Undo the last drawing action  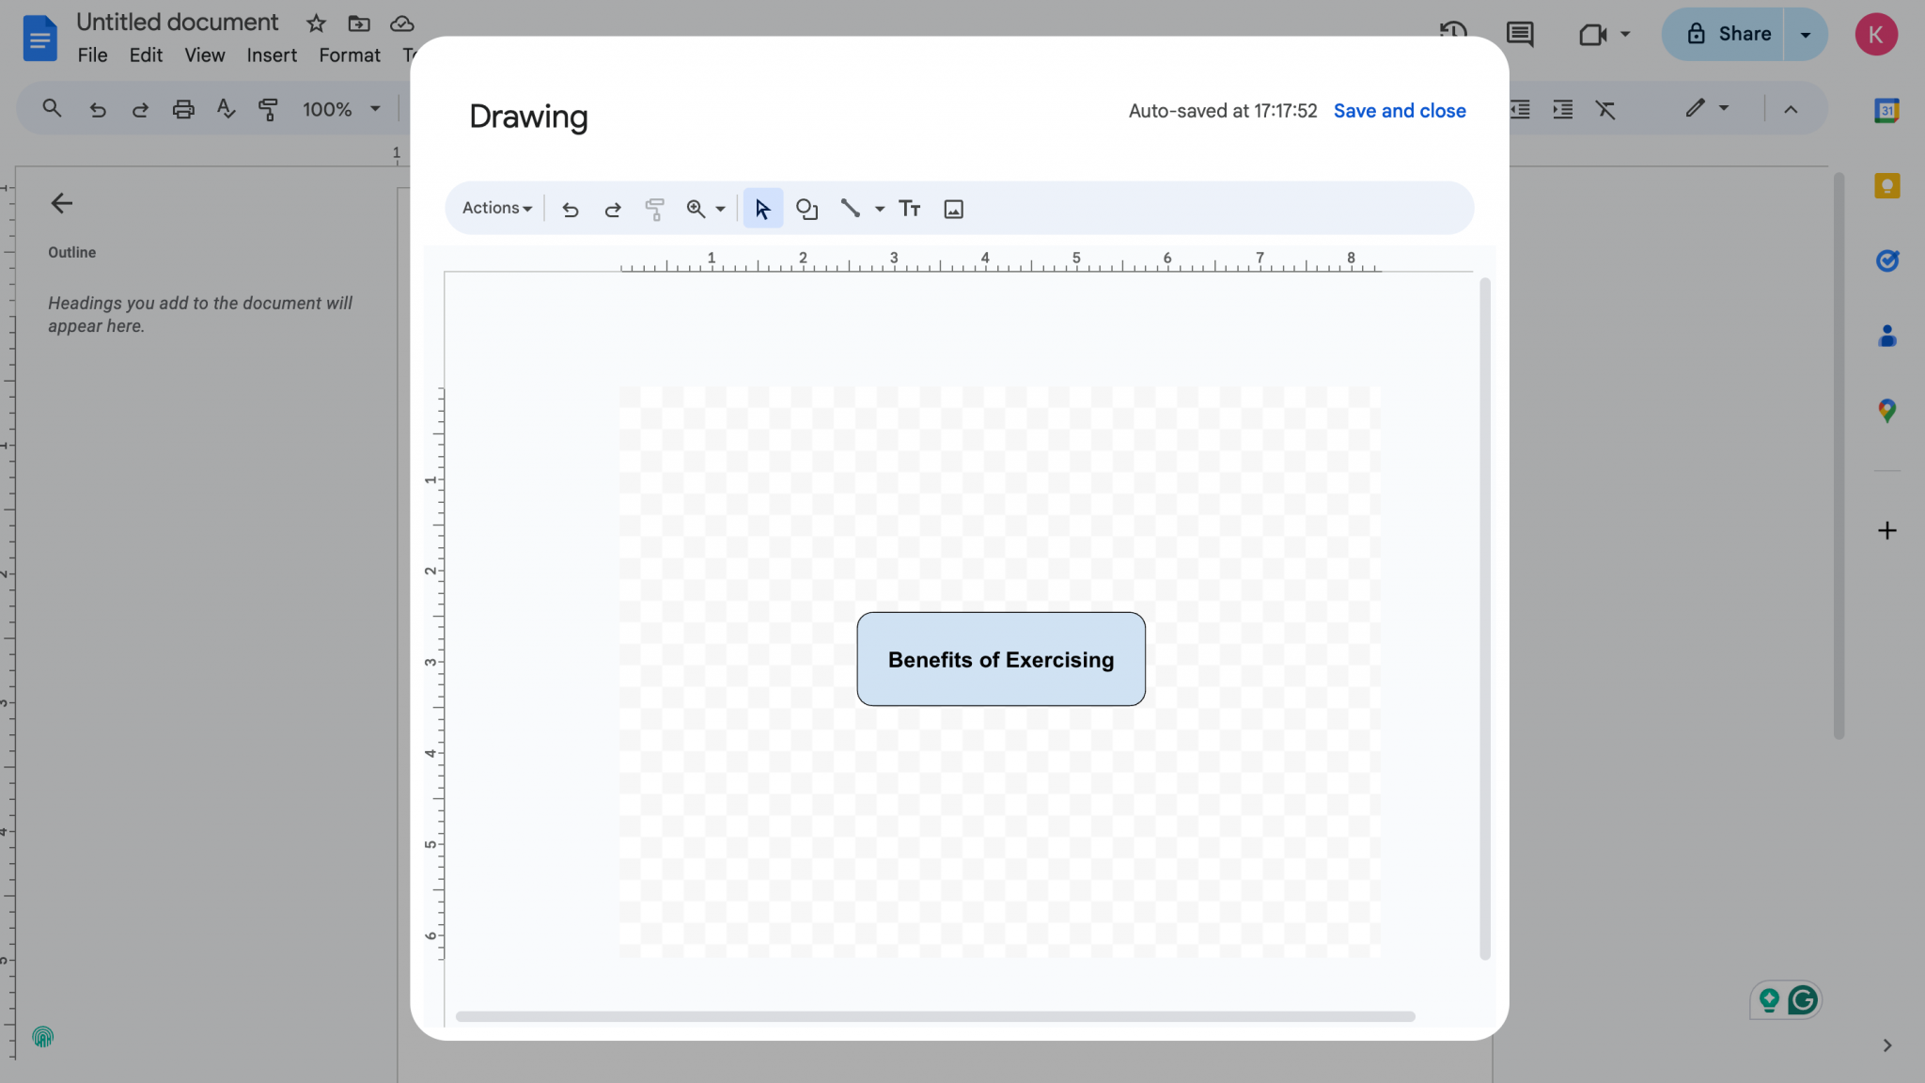(x=570, y=208)
